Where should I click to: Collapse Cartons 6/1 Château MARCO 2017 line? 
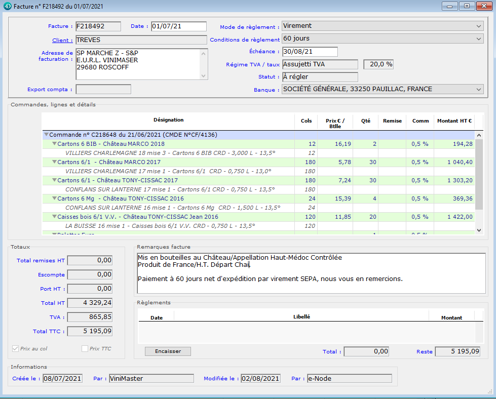tap(54, 163)
